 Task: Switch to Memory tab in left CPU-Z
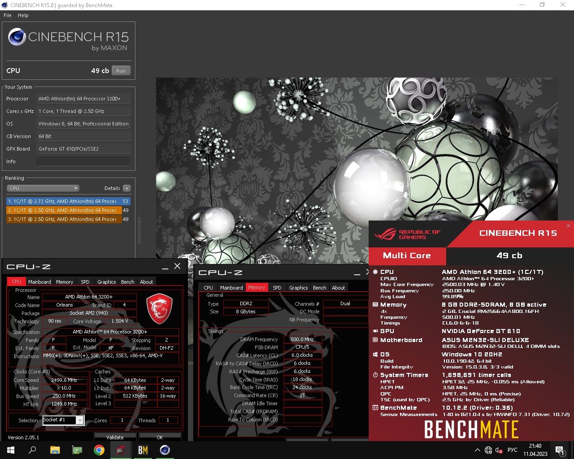point(65,282)
